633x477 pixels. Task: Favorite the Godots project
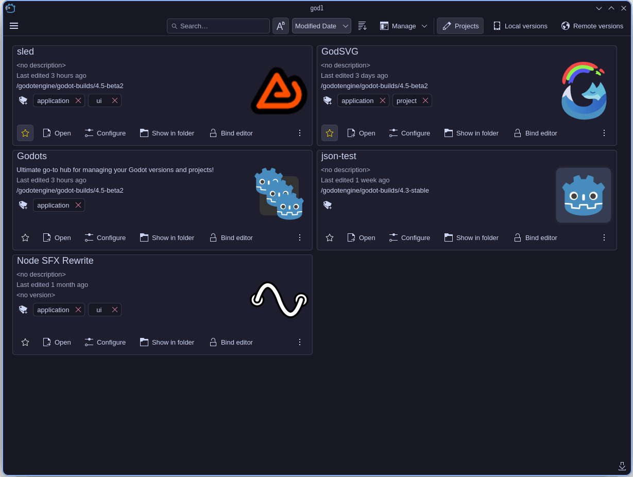[25, 237]
